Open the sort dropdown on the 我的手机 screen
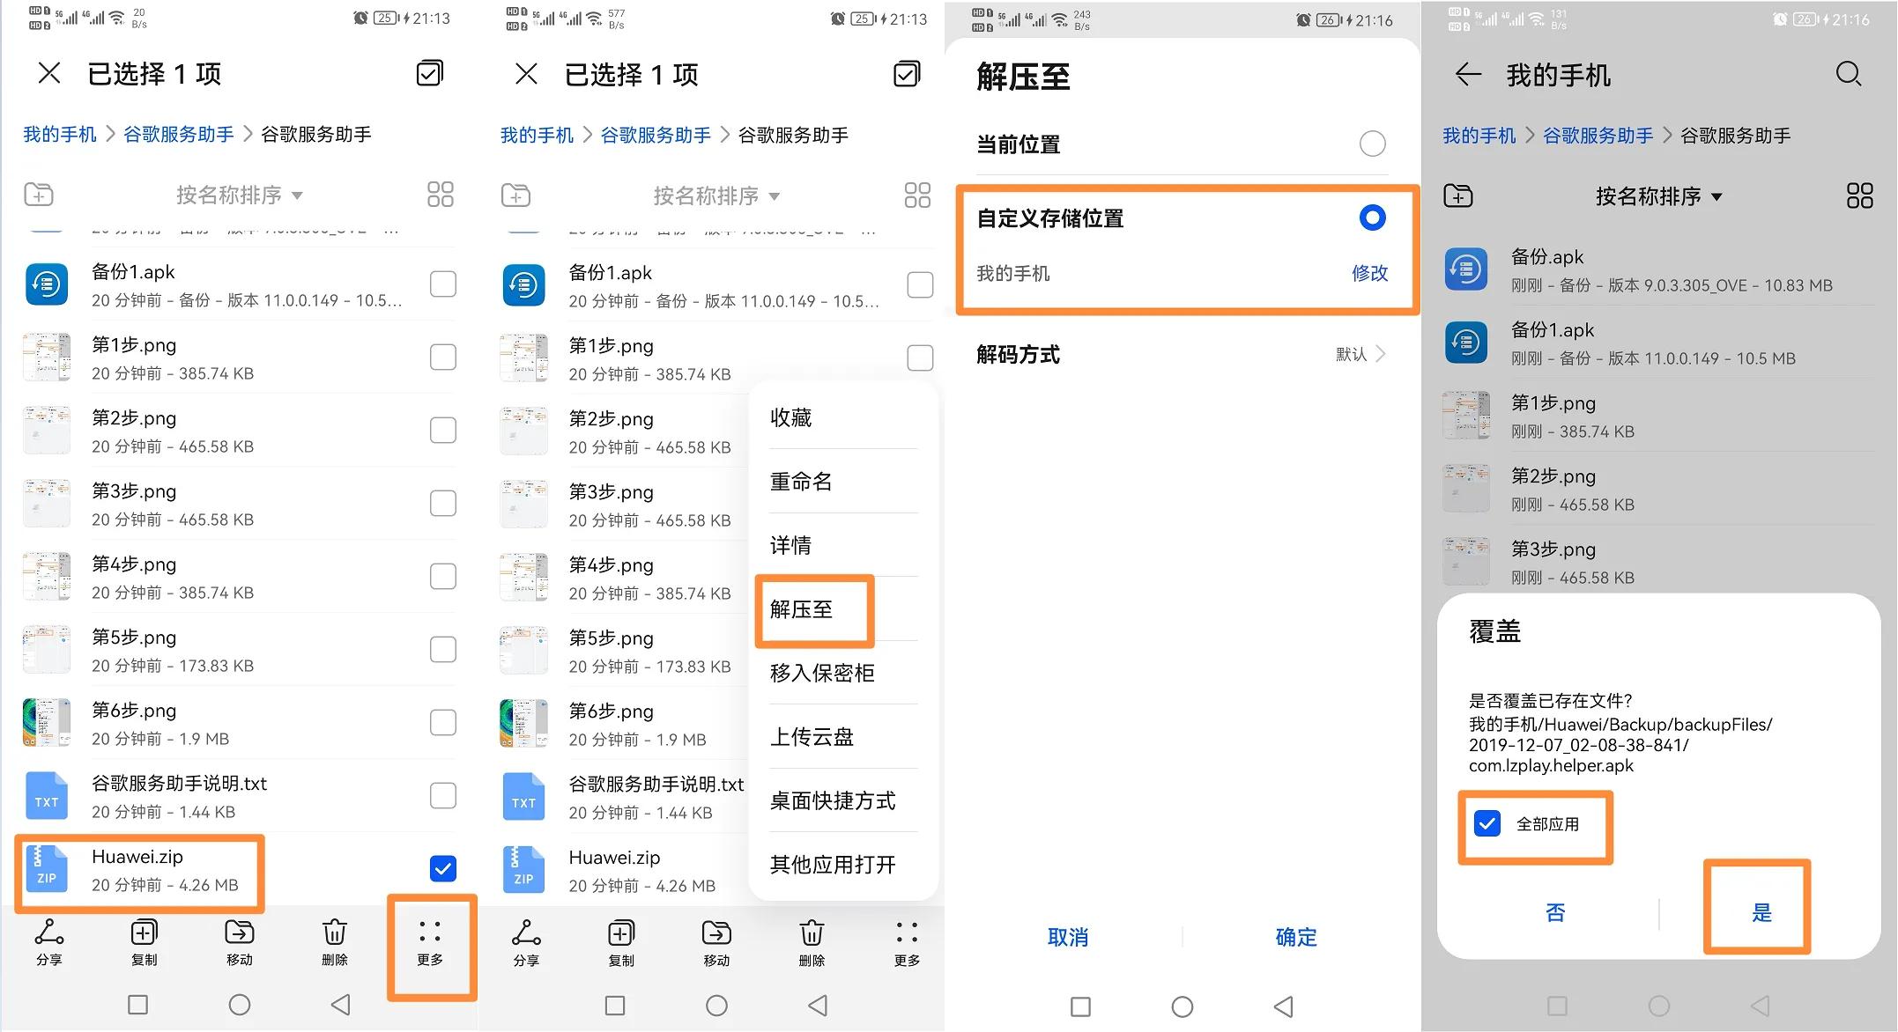This screenshot has height=1032, width=1898. pyautogui.click(x=1658, y=196)
